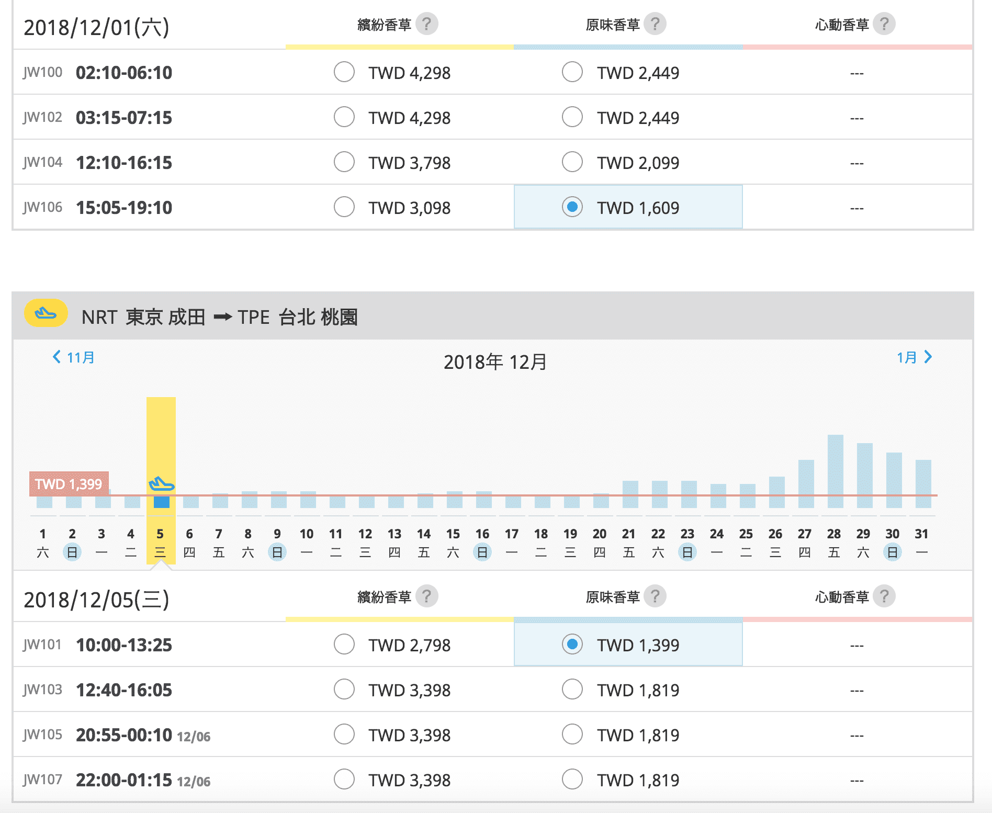Select JW105 原味香草 fare TWD 1,819

point(572,735)
